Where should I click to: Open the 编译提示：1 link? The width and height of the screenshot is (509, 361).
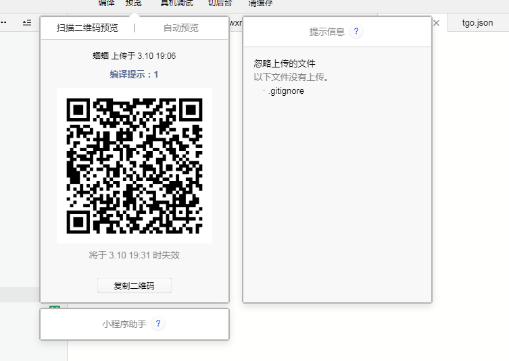point(134,74)
